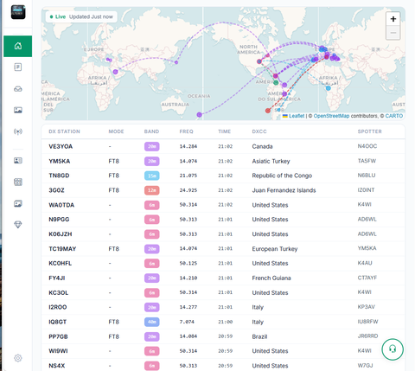The image size is (415, 371).
Task: Click the 20m band badge for VE3YOA
Action: [x=152, y=146]
